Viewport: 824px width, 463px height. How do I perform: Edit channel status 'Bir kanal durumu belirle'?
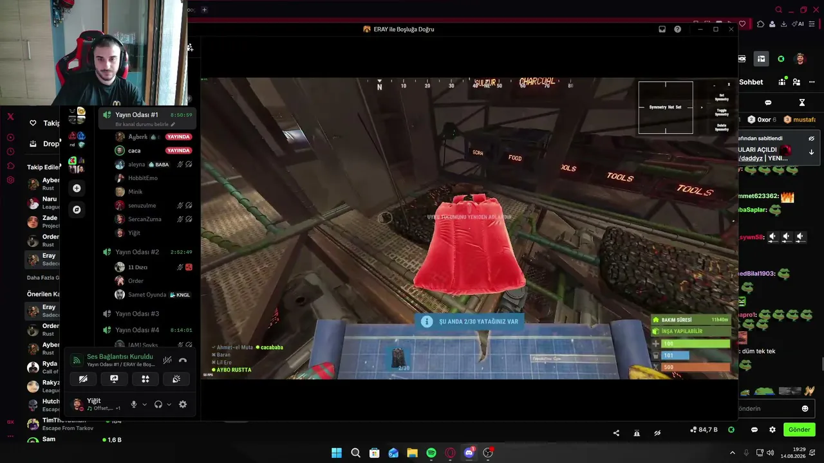[x=145, y=125]
